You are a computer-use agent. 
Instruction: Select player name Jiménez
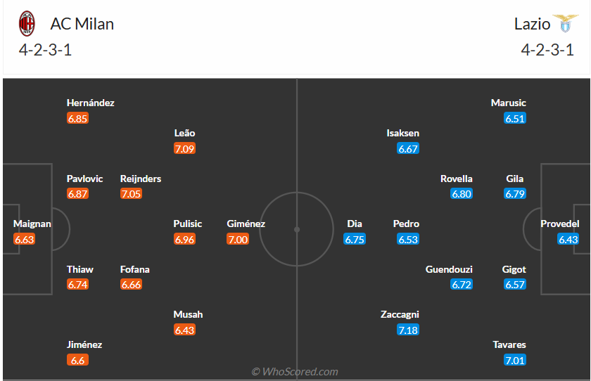point(84,344)
